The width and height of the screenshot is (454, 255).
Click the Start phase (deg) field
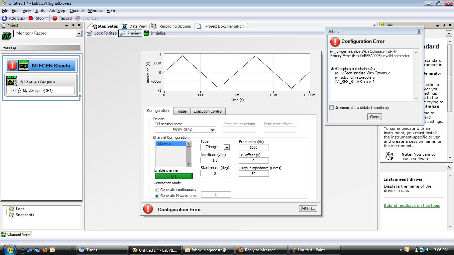pyautogui.click(x=215, y=173)
